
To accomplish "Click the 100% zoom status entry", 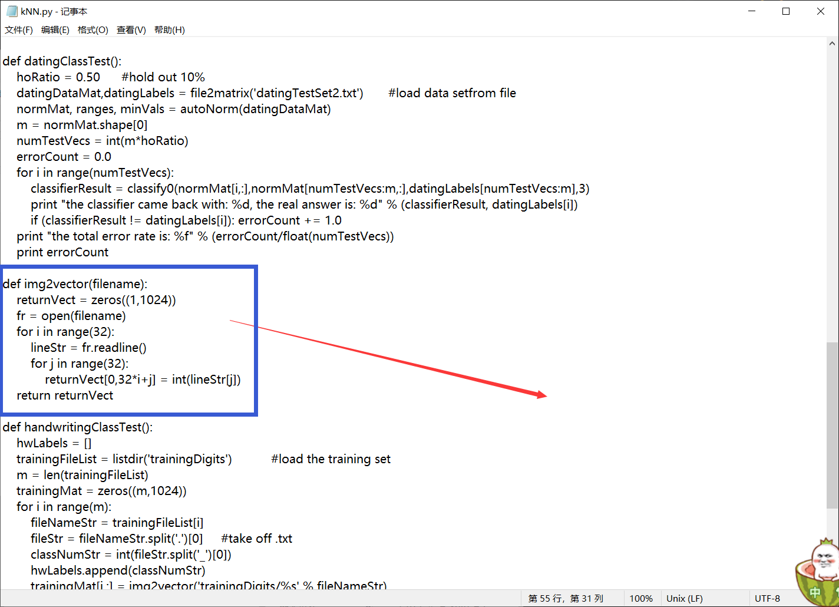I will (x=641, y=599).
